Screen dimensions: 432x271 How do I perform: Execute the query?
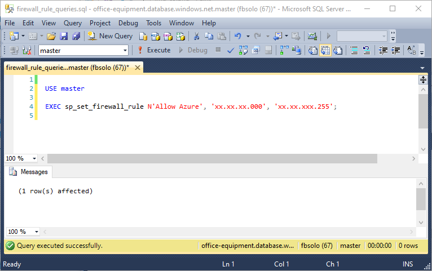coord(154,50)
